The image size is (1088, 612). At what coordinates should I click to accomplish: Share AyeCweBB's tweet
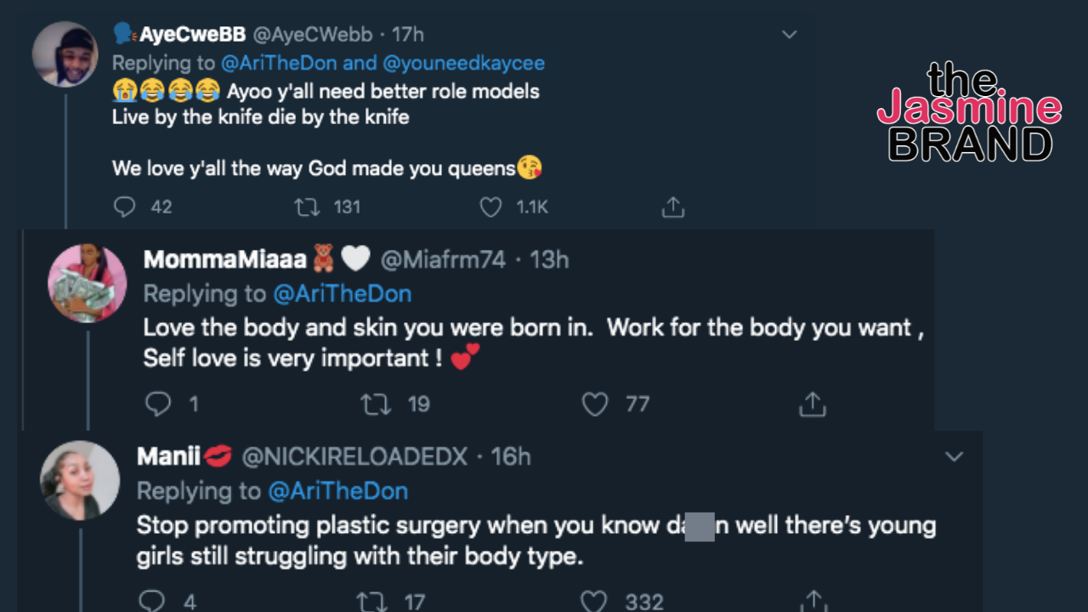click(673, 207)
